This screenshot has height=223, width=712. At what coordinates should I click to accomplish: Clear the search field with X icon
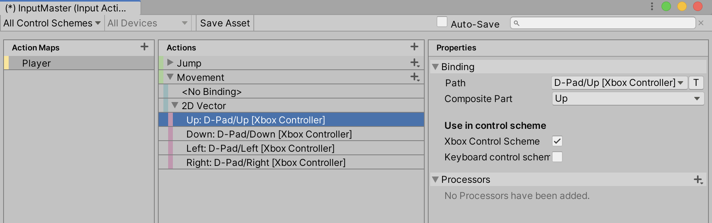[701, 23]
